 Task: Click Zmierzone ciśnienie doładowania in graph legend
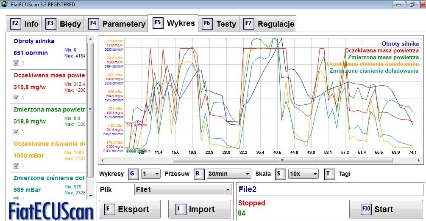(374, 71)
